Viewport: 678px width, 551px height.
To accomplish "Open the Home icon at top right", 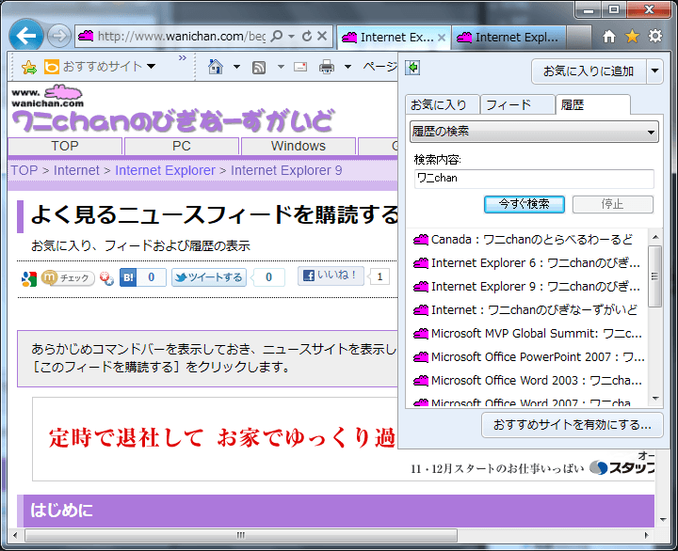I will [x=609, y=37].
